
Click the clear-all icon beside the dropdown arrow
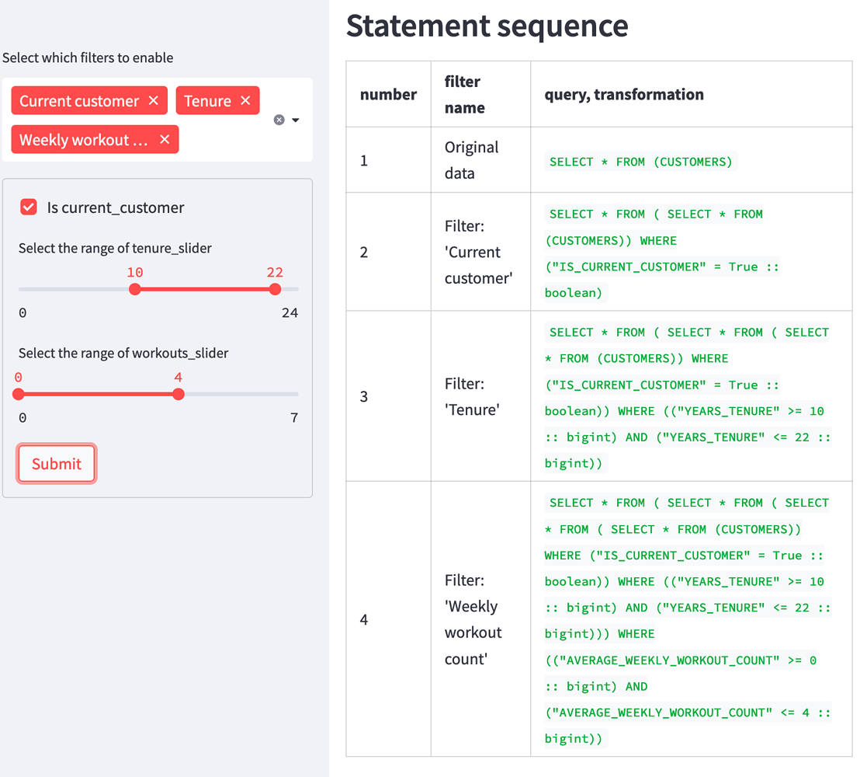(278, 119)
